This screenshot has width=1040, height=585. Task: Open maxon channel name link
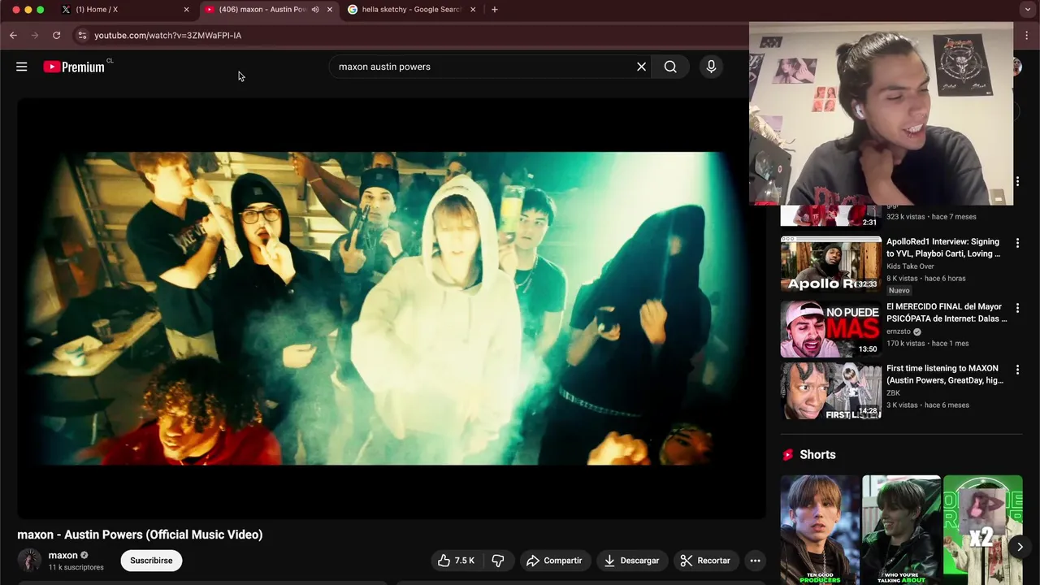63,556
